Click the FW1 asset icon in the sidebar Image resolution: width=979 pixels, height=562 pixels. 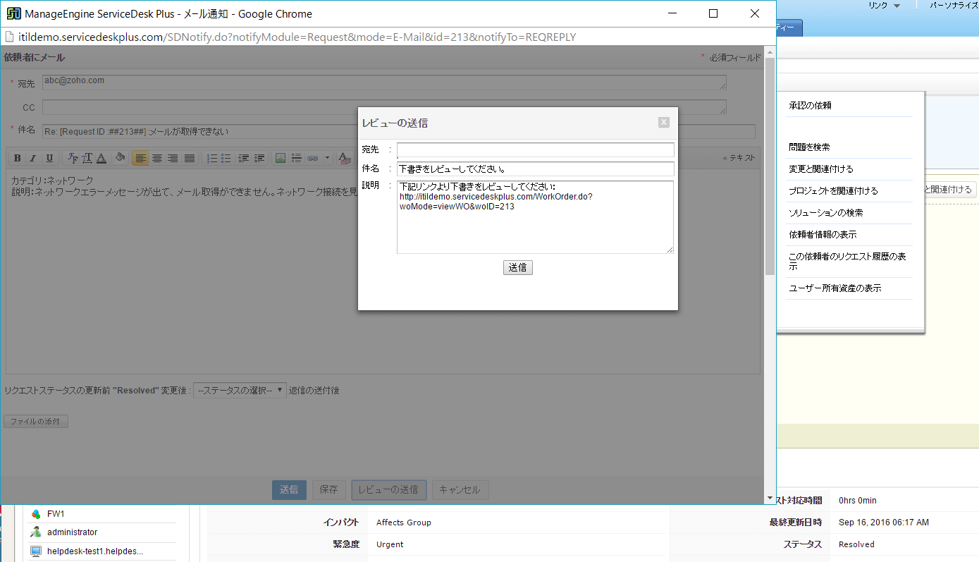36,514
